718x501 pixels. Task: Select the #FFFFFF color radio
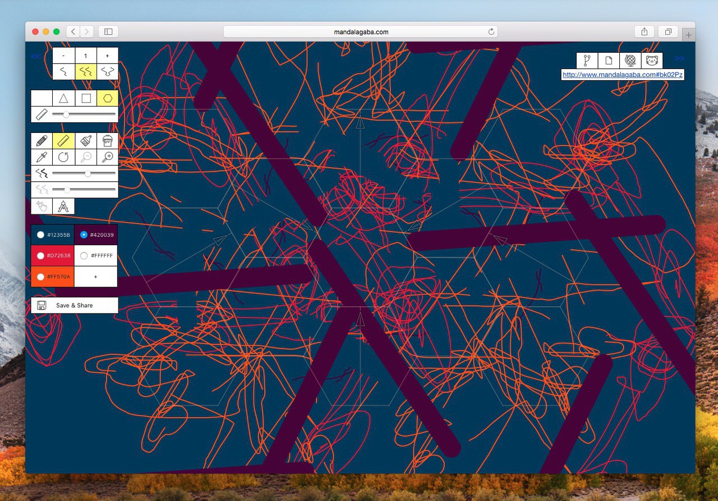coord(84,256)
